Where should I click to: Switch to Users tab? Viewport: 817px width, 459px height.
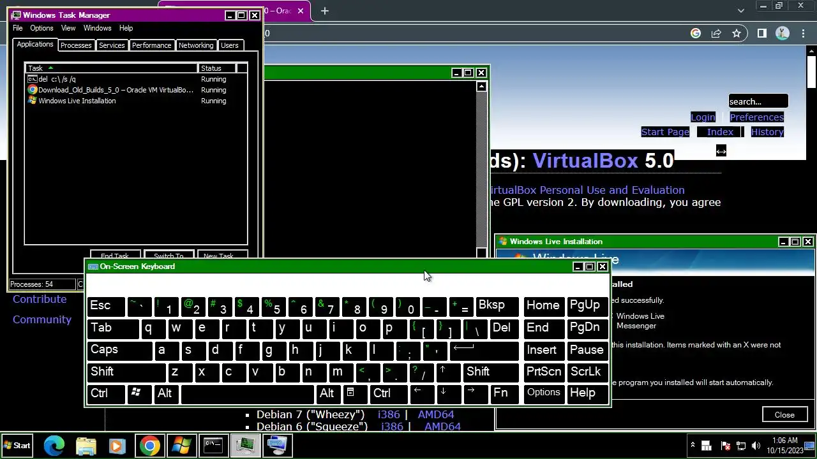230,45
